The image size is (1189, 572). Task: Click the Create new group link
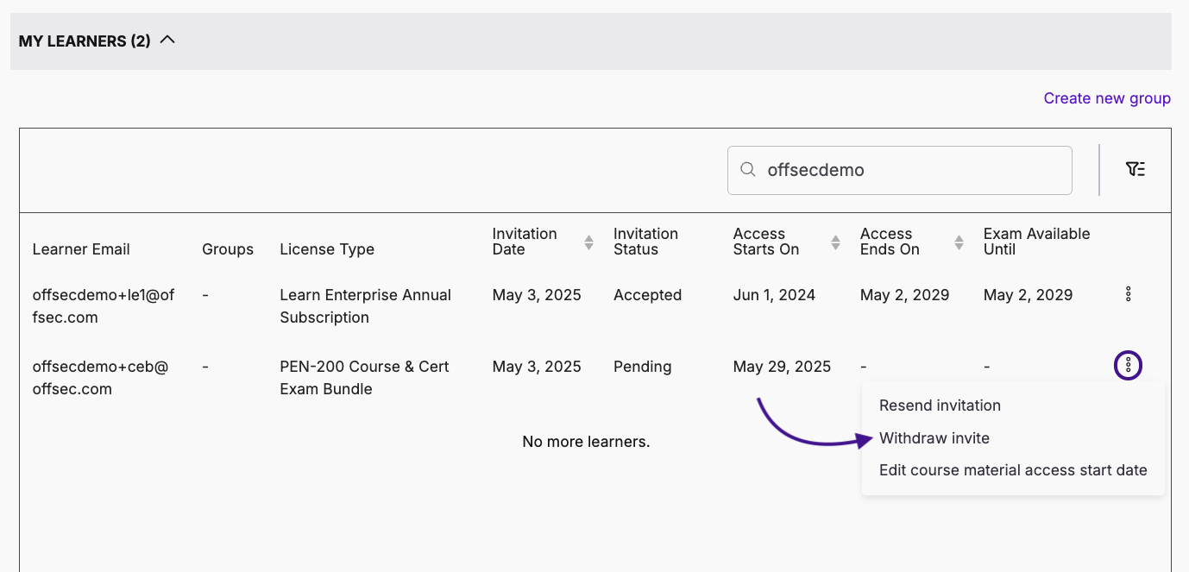(1106, 98)
